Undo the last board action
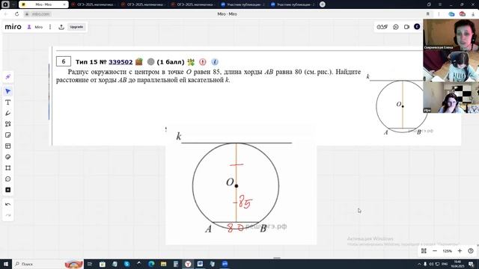479x269 pixels. pyautogui.click(x=8, y=204)
